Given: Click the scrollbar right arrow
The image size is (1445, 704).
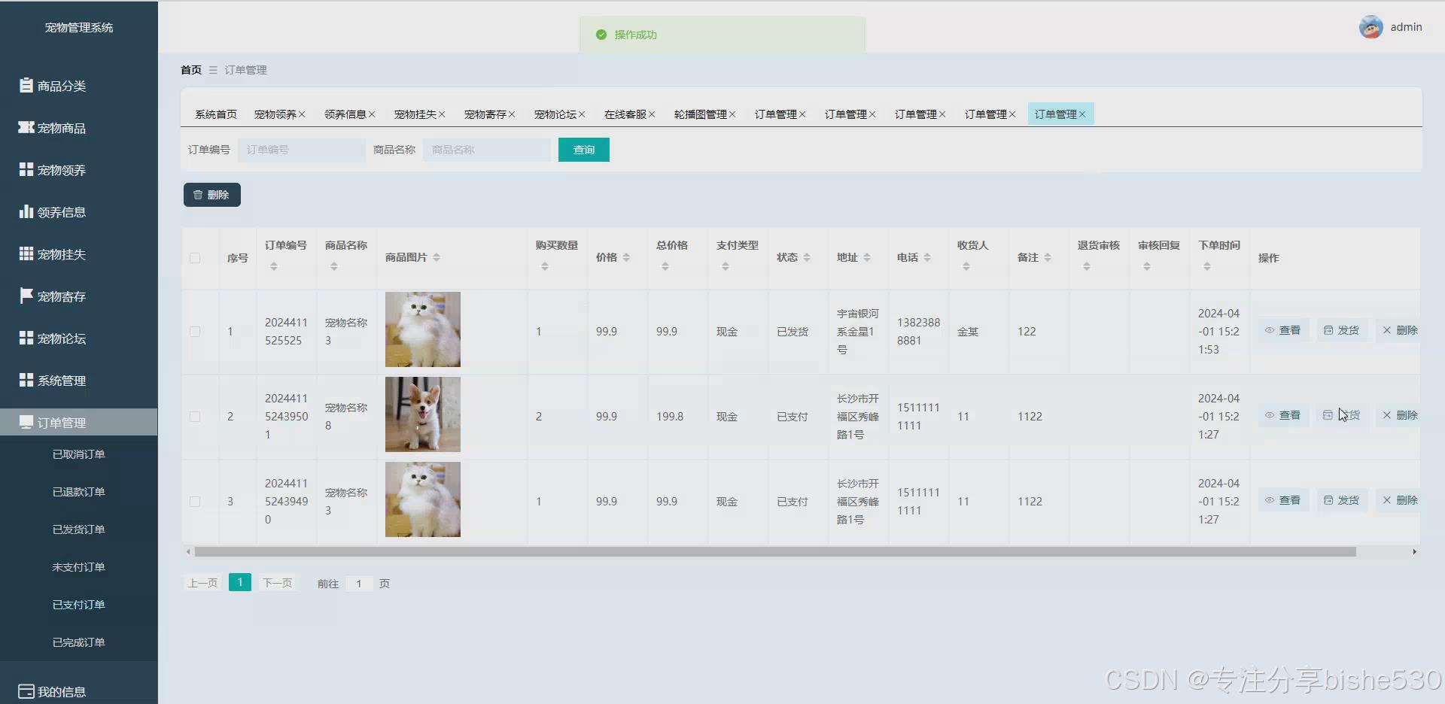Looking at the screenshot, I should pos(1414,552).
